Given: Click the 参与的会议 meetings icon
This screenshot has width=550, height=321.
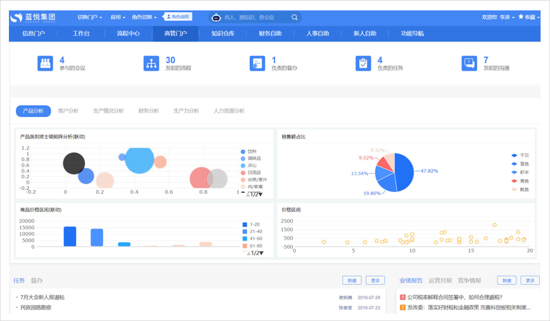Looking at the screenshot, I should pos(46,63).
